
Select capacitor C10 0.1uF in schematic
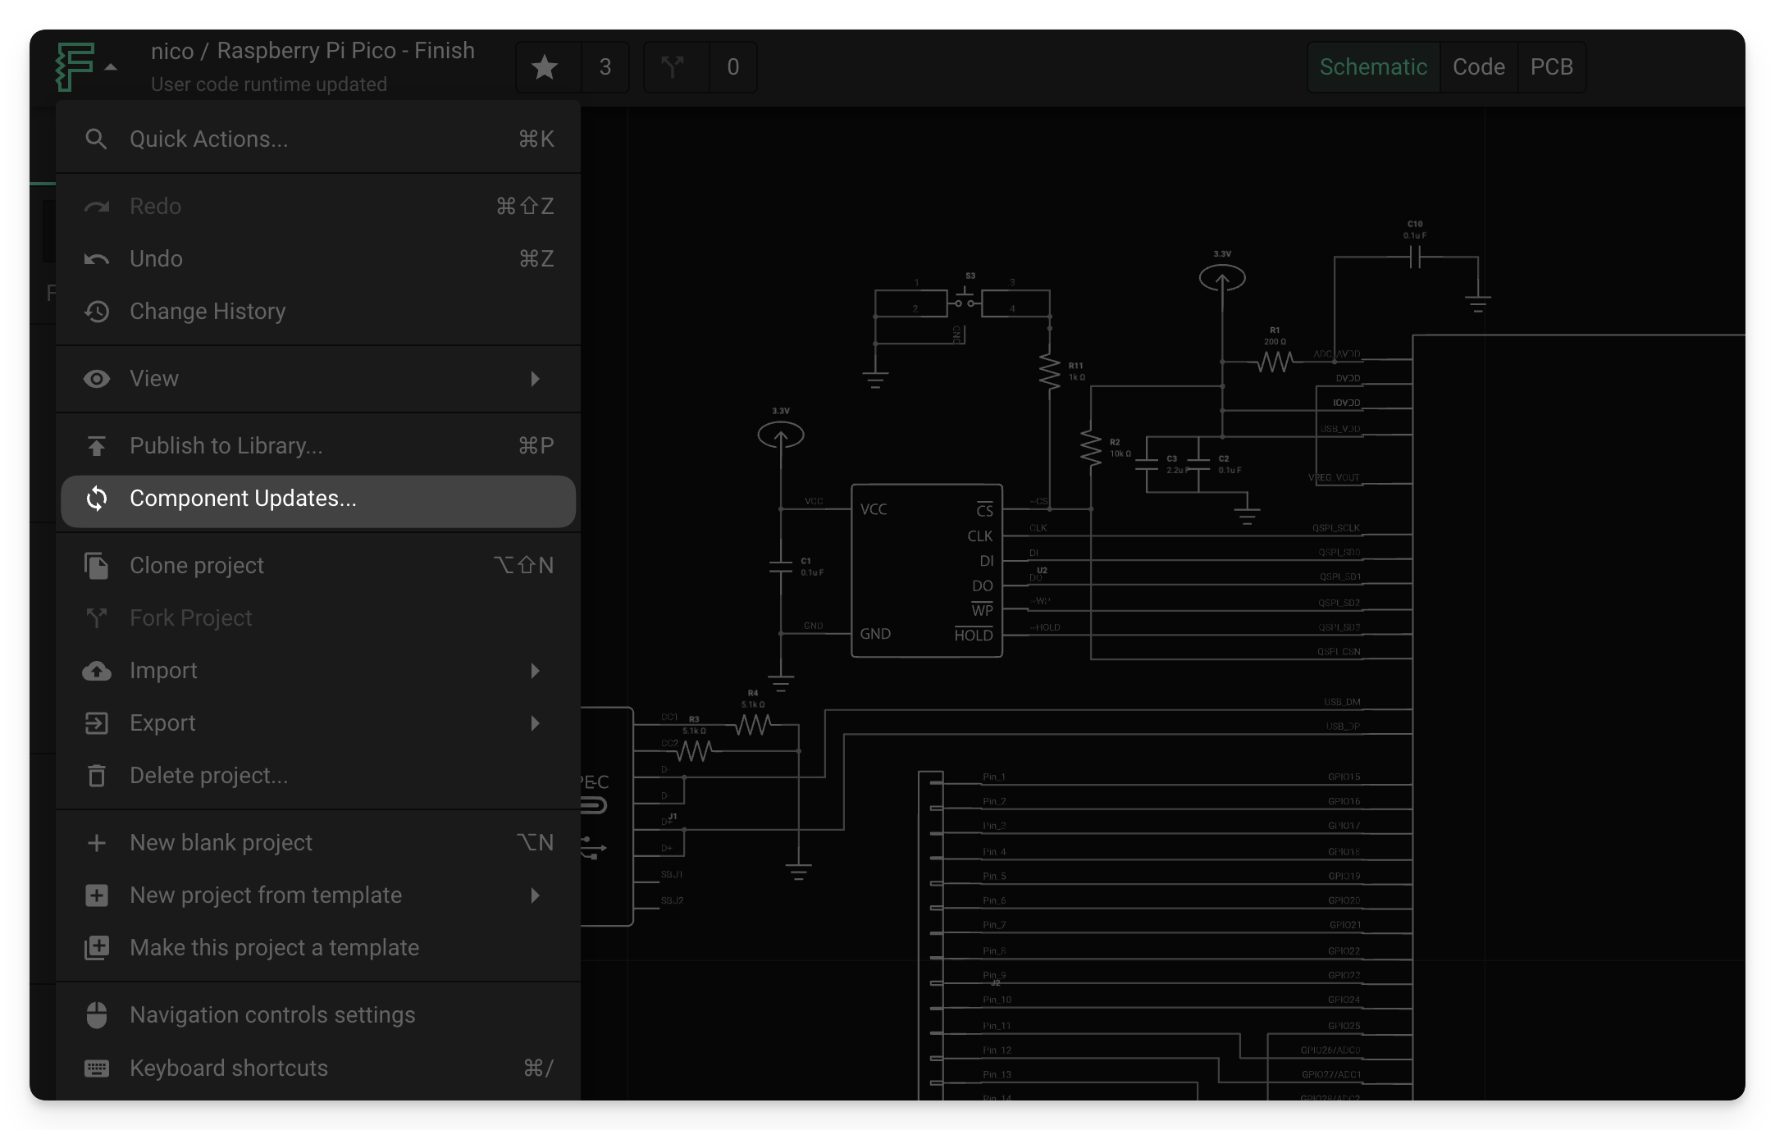(x=1415, y=257)
